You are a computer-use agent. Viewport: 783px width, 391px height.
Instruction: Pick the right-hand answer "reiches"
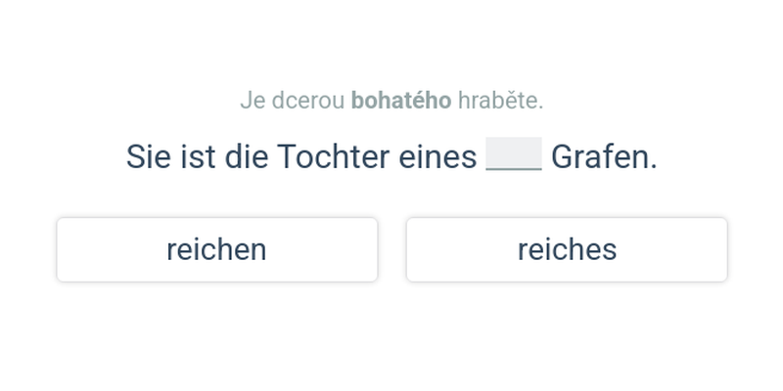[x=567, y=250]
